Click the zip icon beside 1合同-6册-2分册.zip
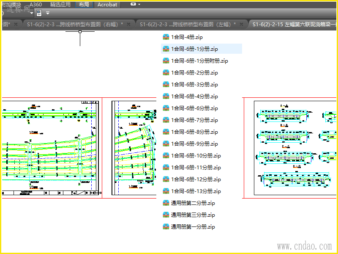This screenshot has width=338, height=254. 166,73
